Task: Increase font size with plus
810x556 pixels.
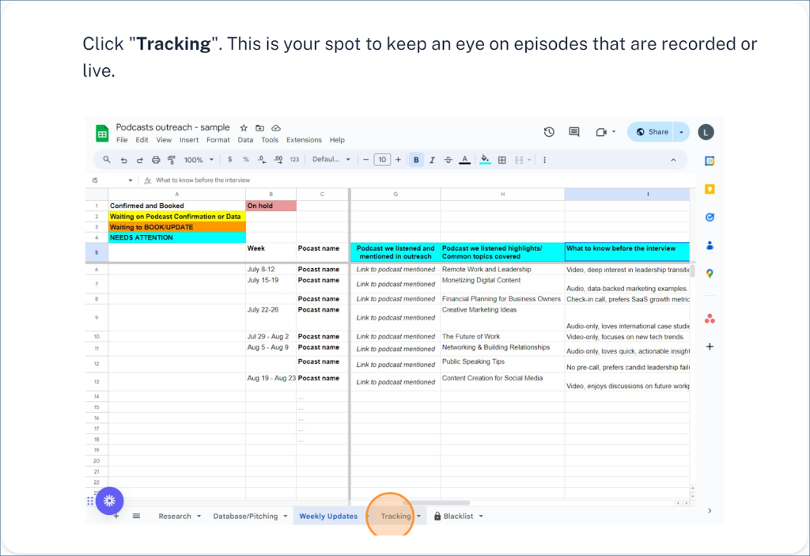Action: (399, 160)
